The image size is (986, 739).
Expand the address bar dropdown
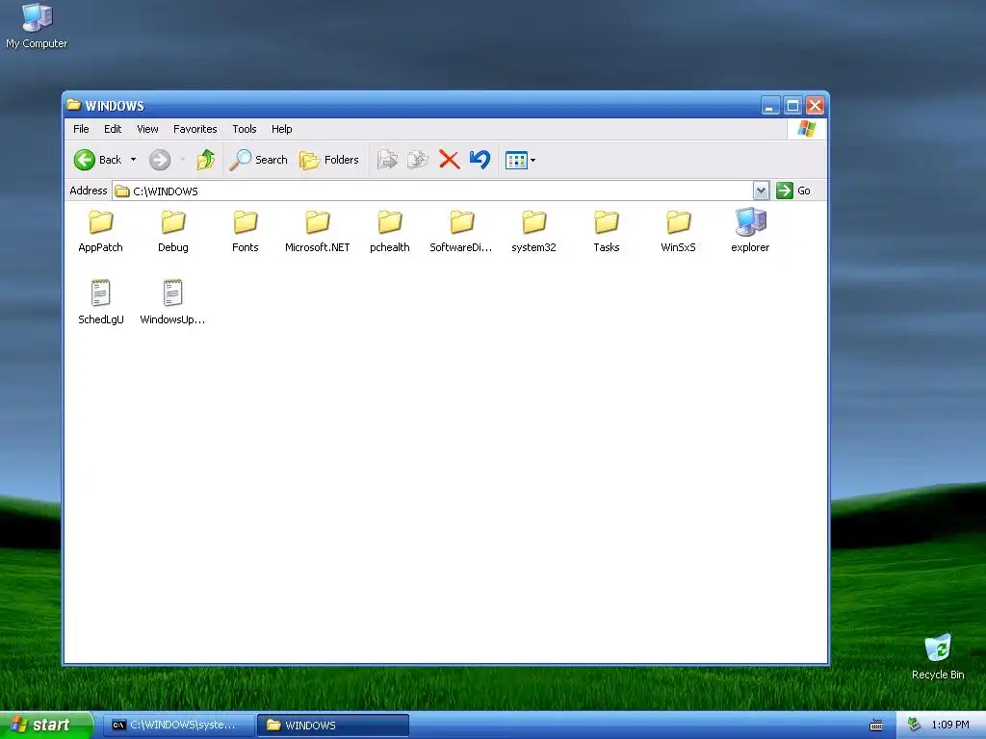761,191
